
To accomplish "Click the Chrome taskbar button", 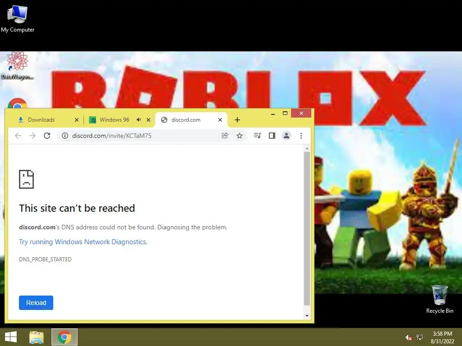I will (65, 337).
